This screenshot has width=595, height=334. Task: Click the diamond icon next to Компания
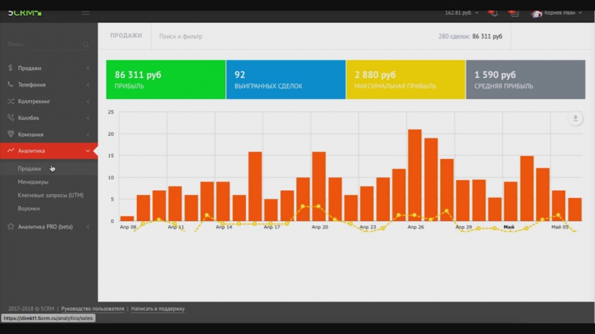coord(11,134)
